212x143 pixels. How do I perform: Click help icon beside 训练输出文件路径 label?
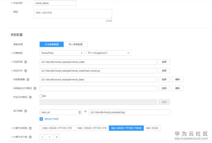click(35, 88)
